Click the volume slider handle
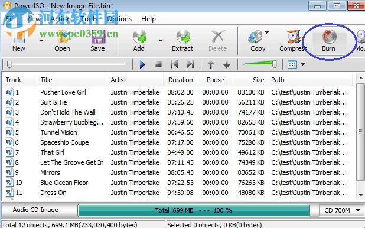 click(275, 64)
